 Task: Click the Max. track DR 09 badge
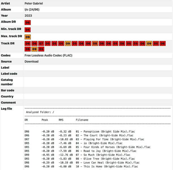28,37
